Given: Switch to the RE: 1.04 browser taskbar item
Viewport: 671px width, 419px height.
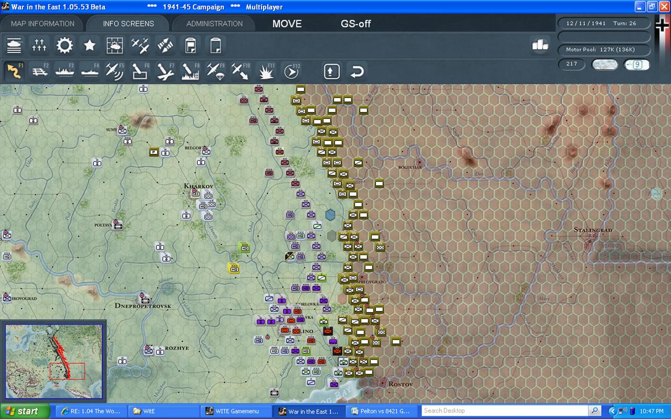Looking at the screenshot, I should 91,411.
